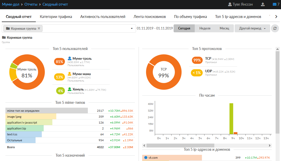Switch to Активность пользователей tab
This screenshot has height=161, width=281.
(x=103, y=17)
